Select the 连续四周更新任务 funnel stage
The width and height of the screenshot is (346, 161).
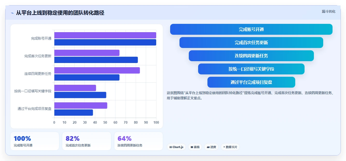coord(251,56)
